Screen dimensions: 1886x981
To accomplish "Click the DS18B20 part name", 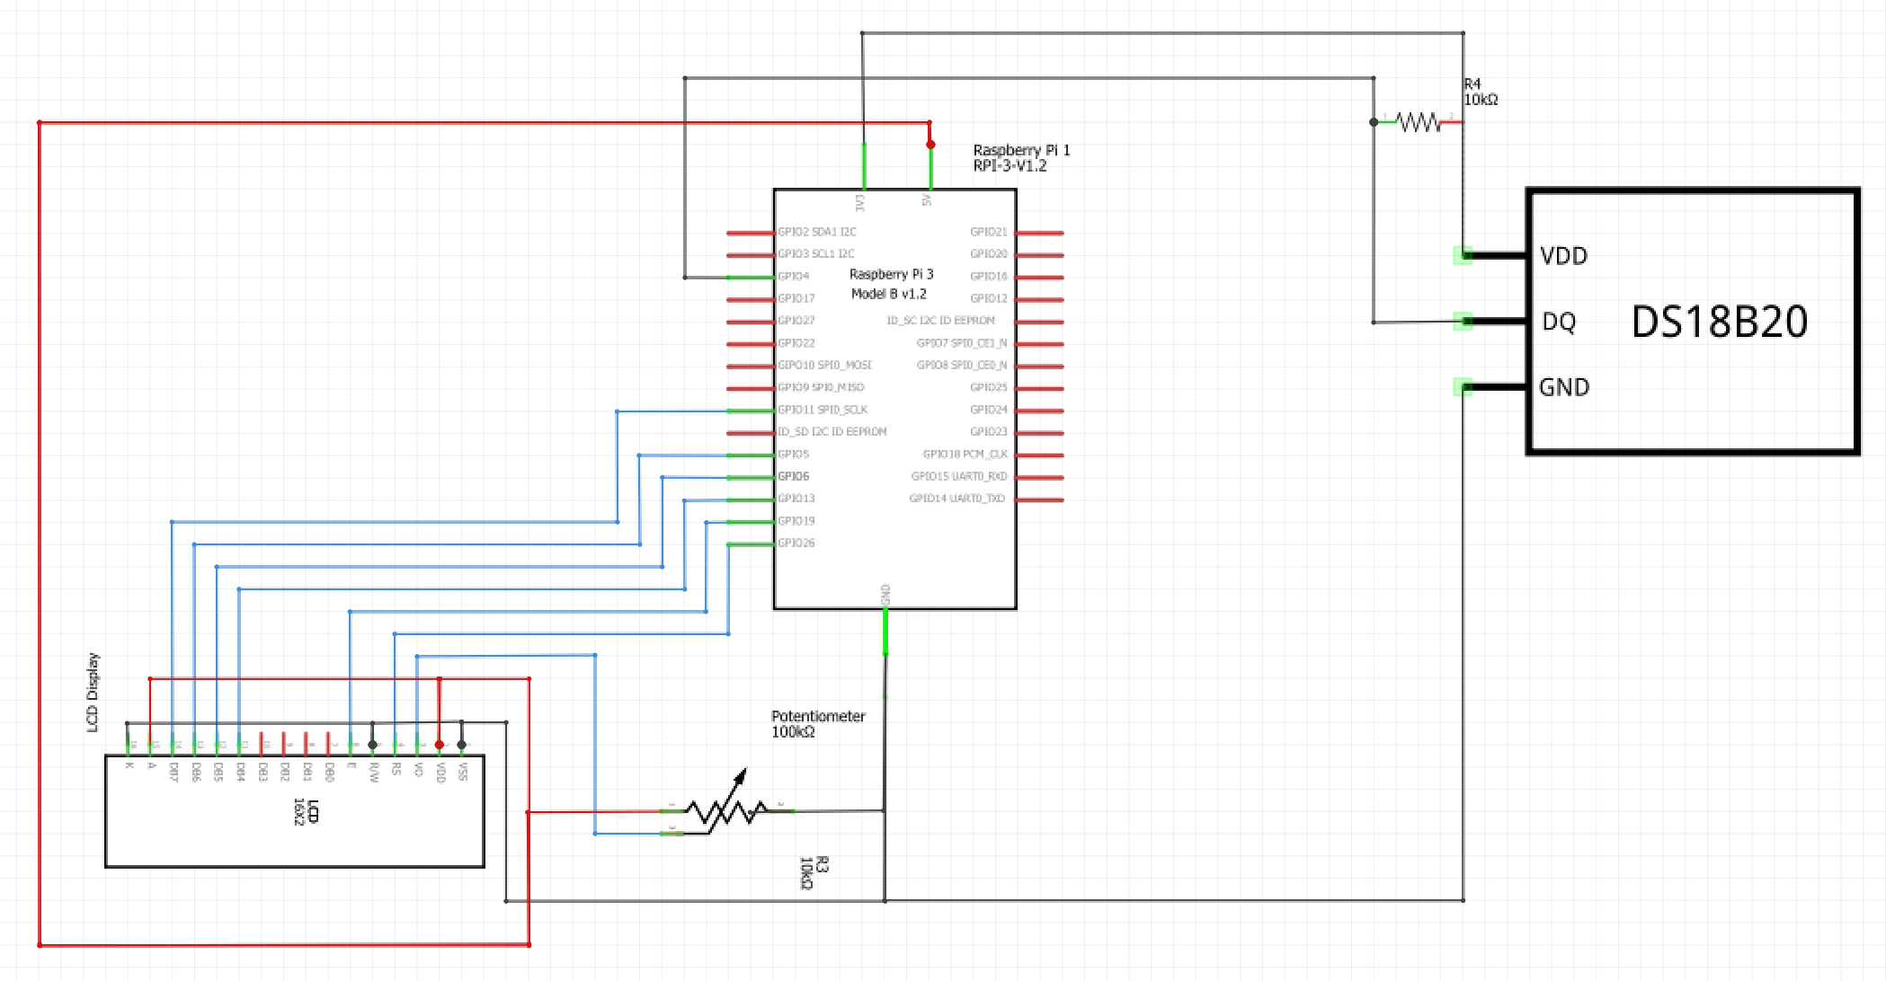I will 1719,322.
